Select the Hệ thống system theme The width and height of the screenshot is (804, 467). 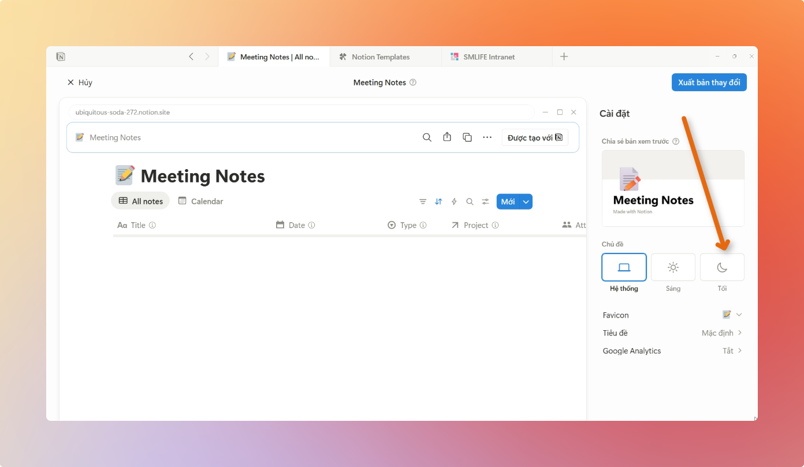(x=624, y=267)
